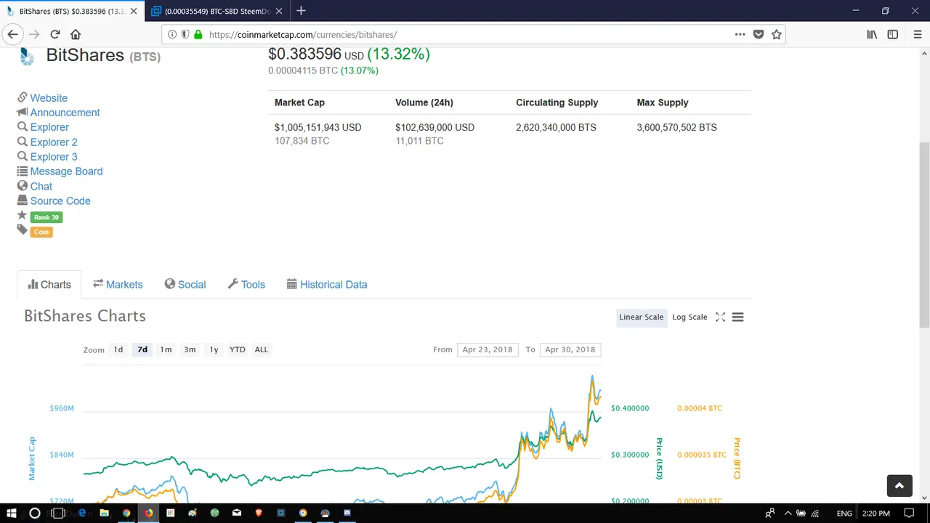Set chart zoom to 1d

pyautogui.click(x=118, y=350)
